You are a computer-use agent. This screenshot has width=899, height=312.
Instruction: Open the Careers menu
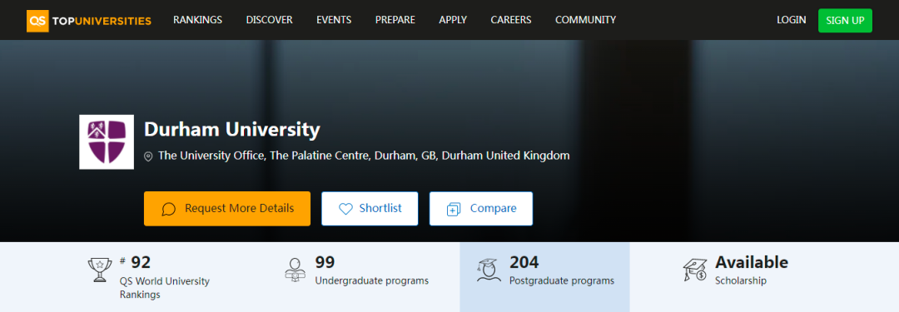(x=511, y=20)
